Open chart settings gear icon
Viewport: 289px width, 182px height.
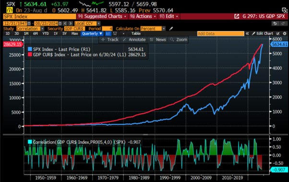285,34
